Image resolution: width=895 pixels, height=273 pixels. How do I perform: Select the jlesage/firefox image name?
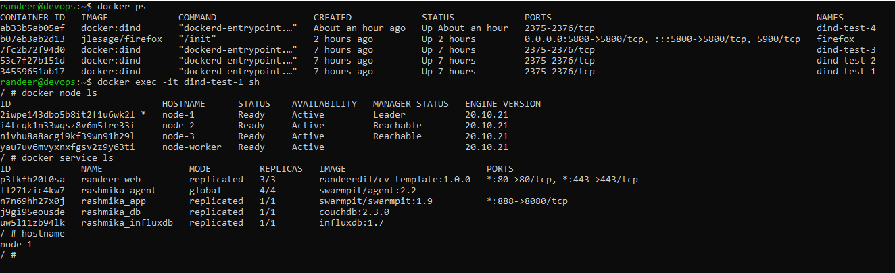(x=122, y=39)
